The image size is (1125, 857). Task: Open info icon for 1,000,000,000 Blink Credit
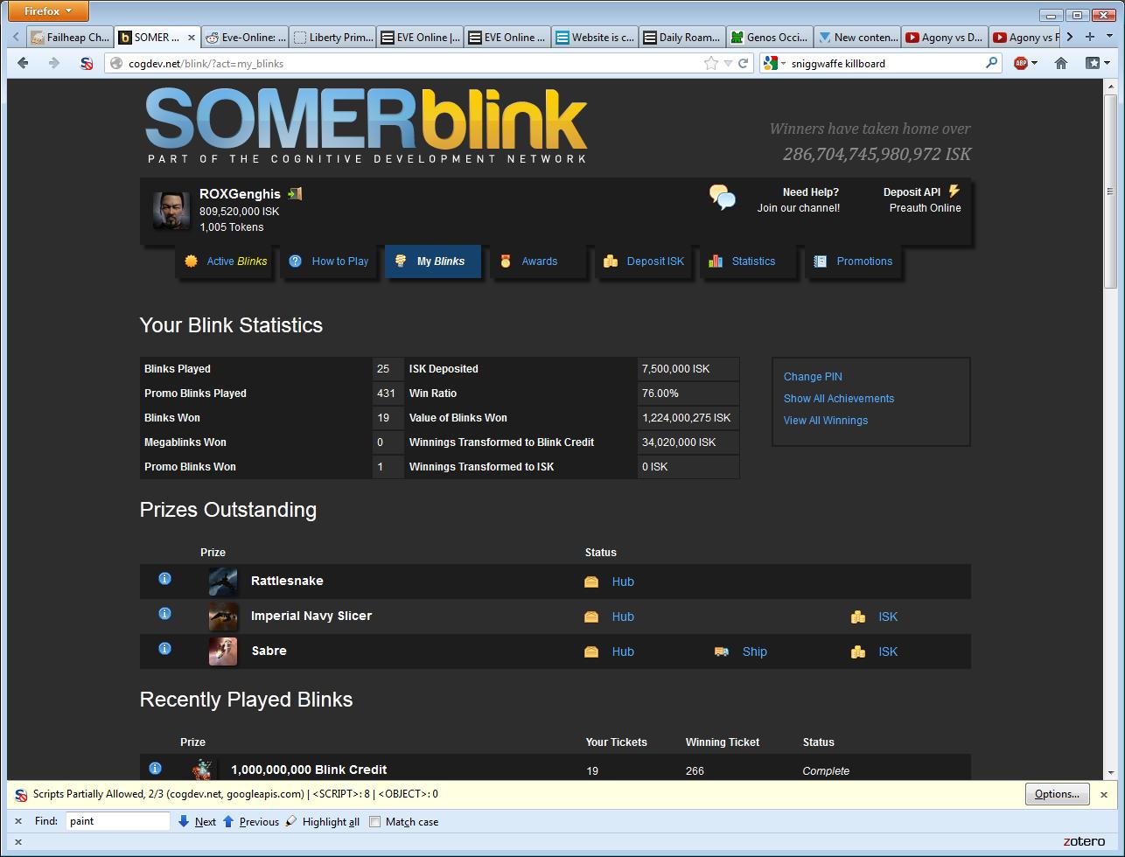click(155, 769)
